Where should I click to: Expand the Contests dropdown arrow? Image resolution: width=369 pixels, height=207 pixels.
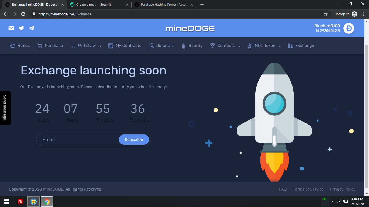[239, 46]
